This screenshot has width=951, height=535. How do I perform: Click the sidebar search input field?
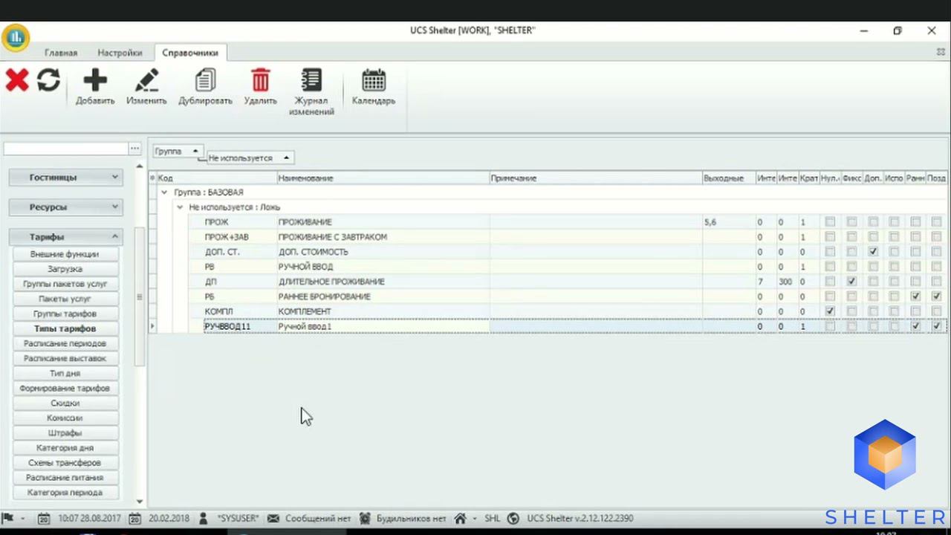[65, 149]
